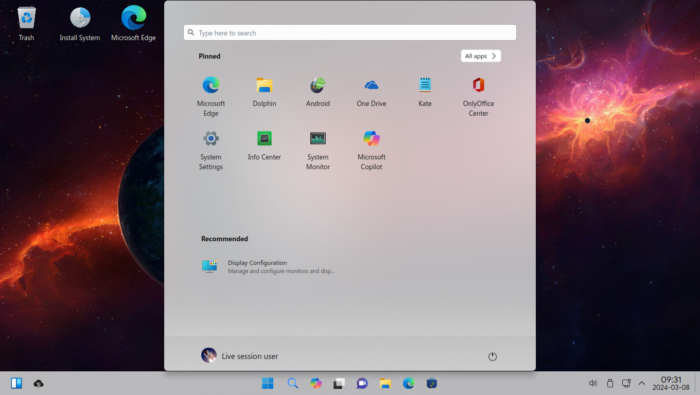The image size is (700, 395).
Task: Open the file manager from the taskbar
Action: [386, 383]
